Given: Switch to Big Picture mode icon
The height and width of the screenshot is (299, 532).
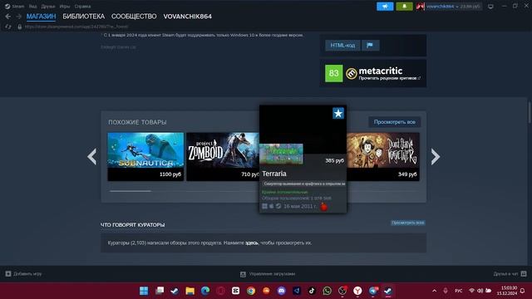Looking at the screenshot, I should pos(490,6).
